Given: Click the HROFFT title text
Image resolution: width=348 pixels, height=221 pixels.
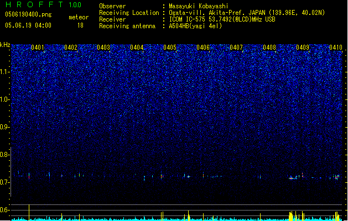Looking at the screenshot, I should click(35, 4).
